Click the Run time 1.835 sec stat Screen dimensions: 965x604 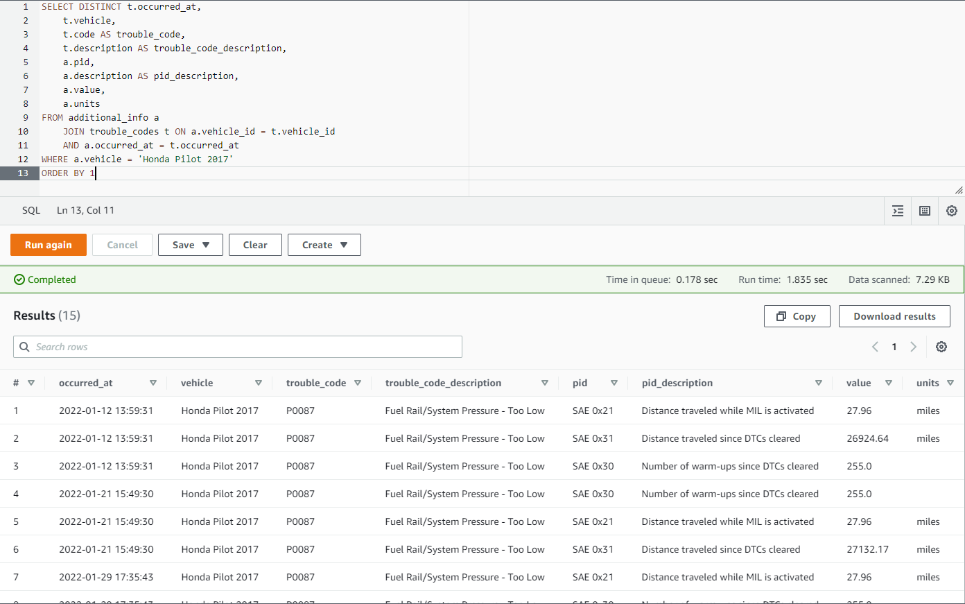[783, 279]
